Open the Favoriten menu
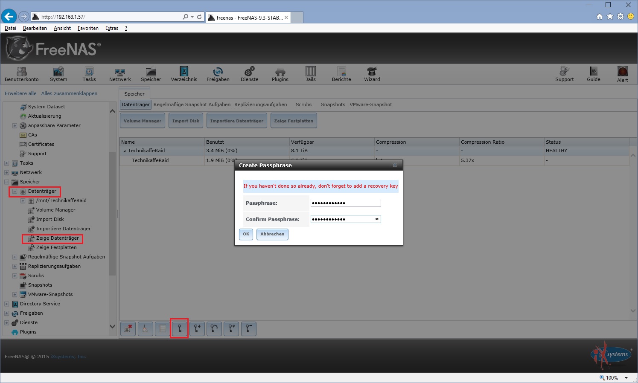Screen dimensions: 638x383 [88, 28]
